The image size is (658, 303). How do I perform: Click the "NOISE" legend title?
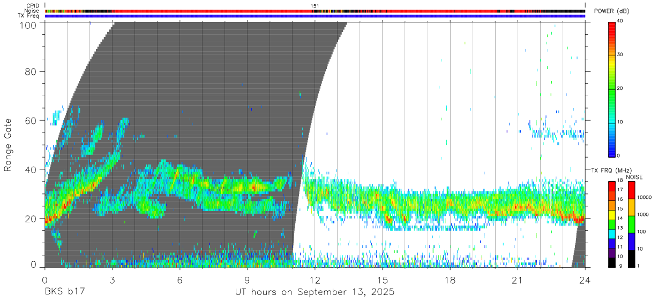(x=634, y=177)
